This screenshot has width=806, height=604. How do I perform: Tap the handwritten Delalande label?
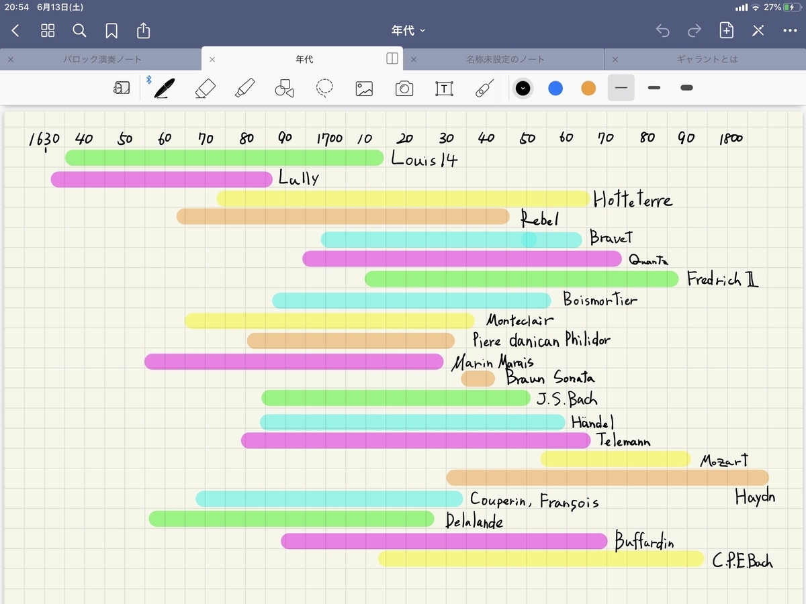coord(474,520)
